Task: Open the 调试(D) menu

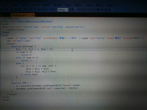Action: (x=47, y=5)
